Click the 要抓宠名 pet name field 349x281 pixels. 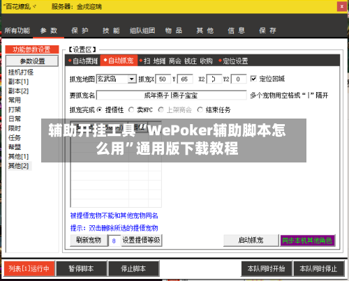point(172,96)
